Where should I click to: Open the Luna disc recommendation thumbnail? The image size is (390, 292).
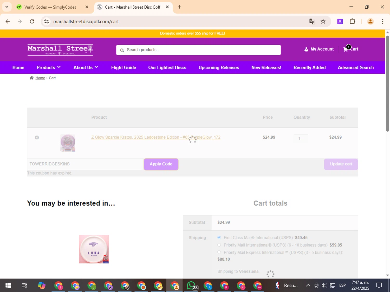click(x=94, y=249)
